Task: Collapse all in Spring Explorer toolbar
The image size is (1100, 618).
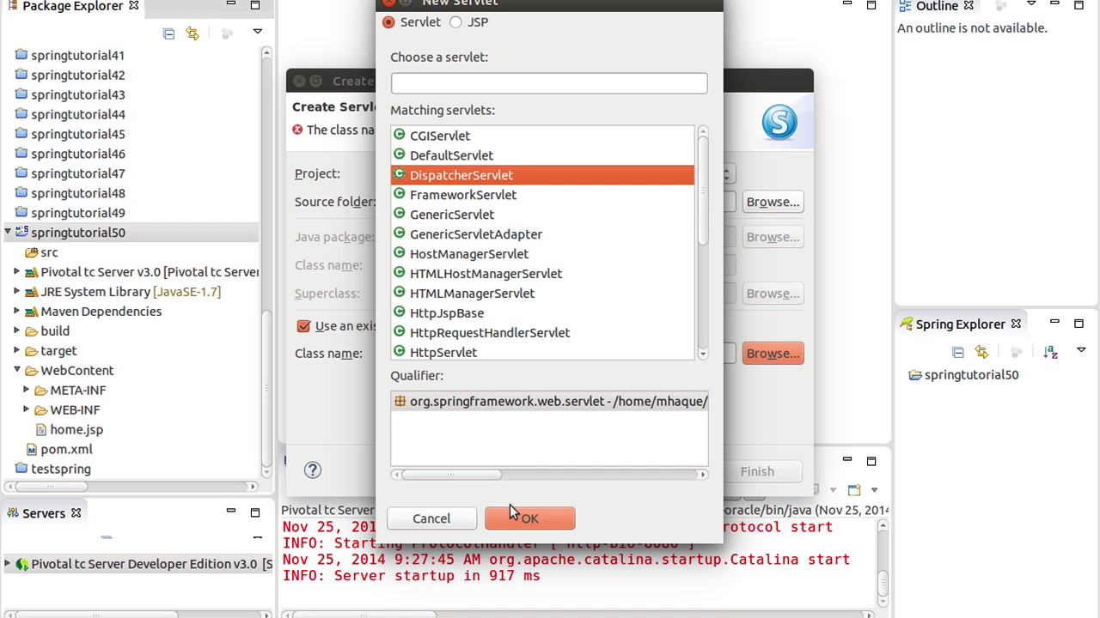Action: [x=958, y=352]
